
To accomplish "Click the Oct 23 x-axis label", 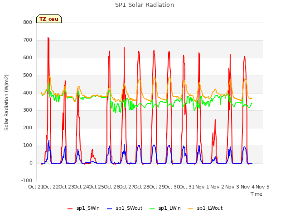I will 66,187.
